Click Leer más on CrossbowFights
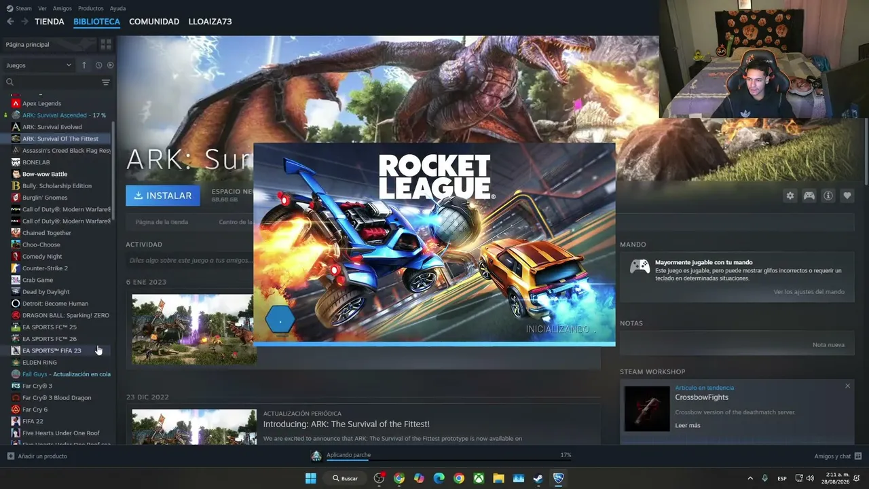The height and width of the screenshot is (489, 869). coord(688,426)
